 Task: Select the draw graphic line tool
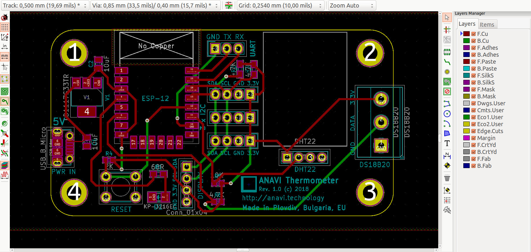tap(447, 104)
